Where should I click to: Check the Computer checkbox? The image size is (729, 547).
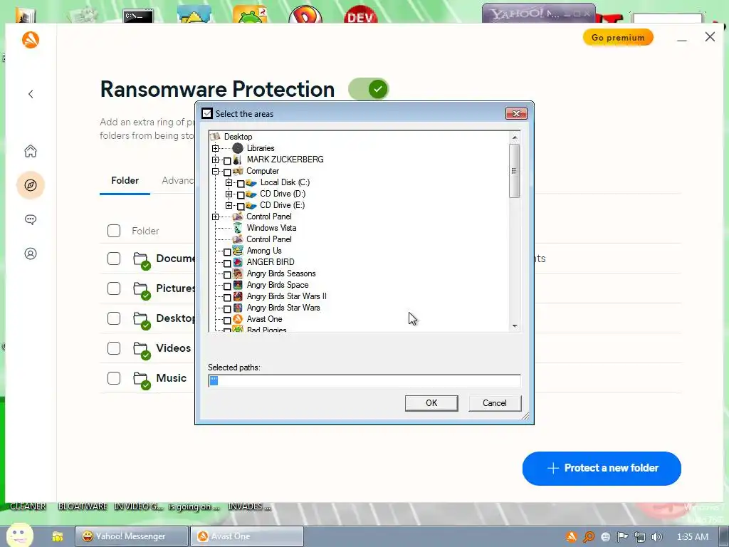pos(227,172)
